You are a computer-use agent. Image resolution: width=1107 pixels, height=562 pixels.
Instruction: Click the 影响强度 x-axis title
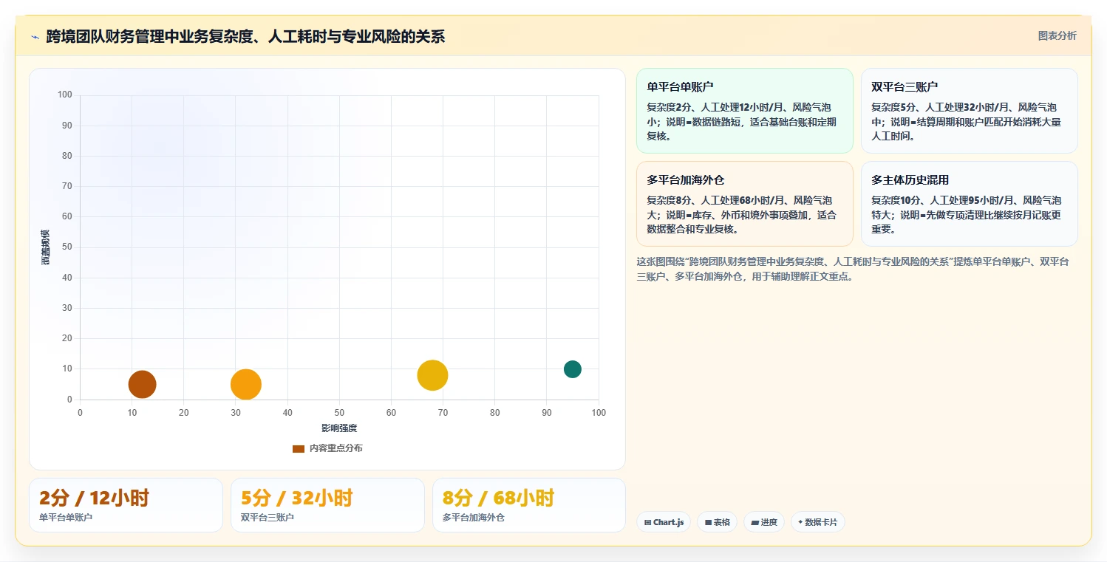(x=339, y=428)
